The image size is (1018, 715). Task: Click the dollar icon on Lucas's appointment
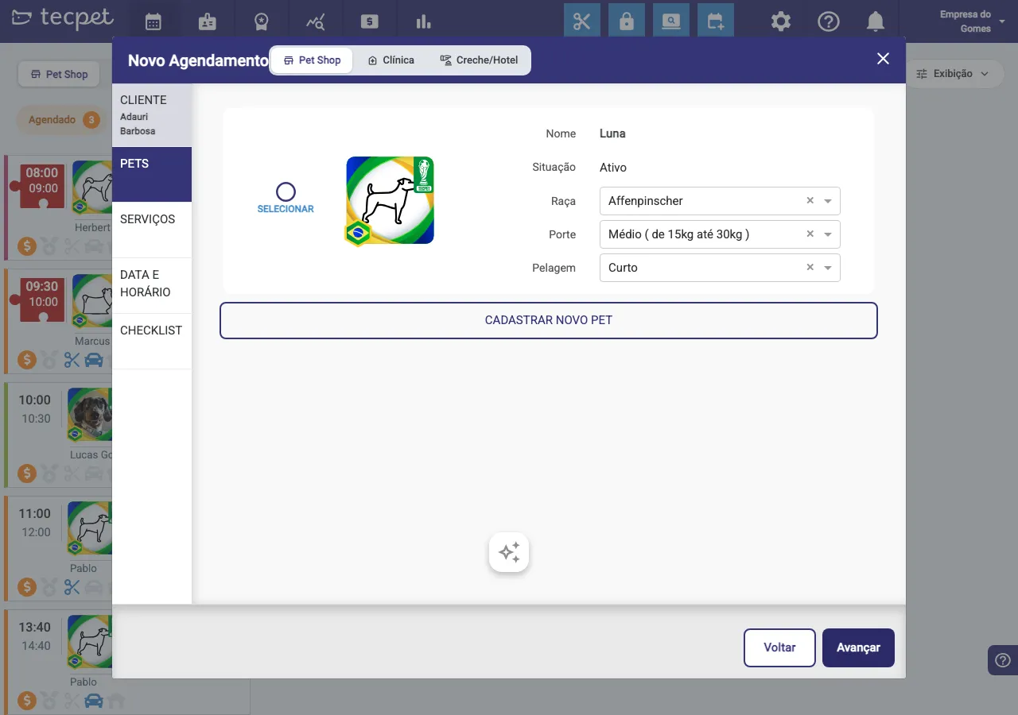pyautogui.click(x=28, y=473)
